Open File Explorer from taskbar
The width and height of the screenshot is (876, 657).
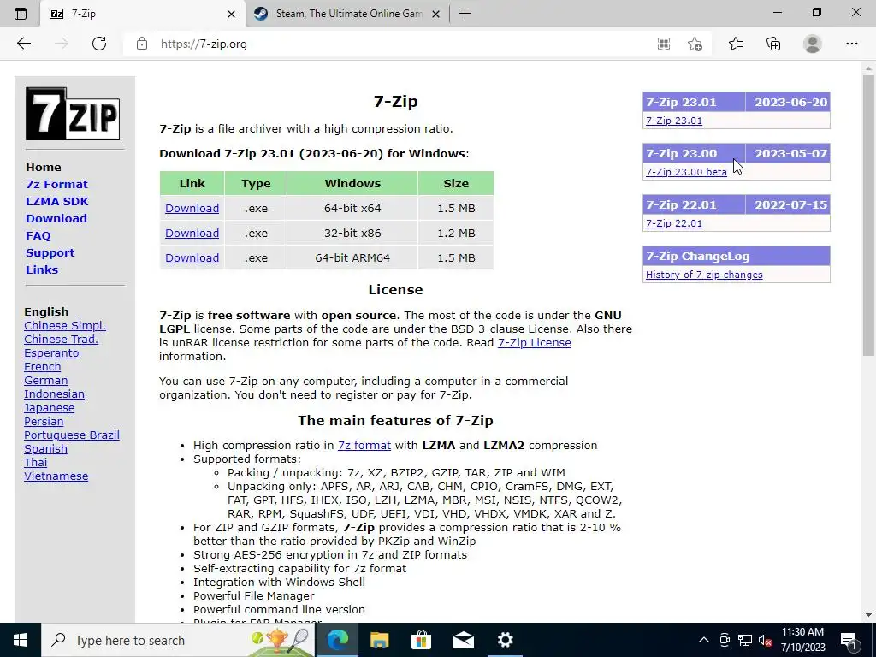[x=379, y=640]
